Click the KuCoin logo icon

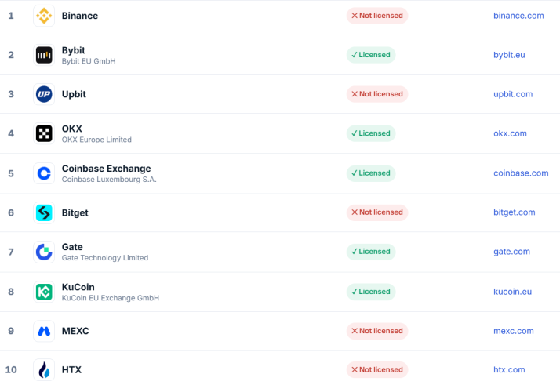pos(44,292)
